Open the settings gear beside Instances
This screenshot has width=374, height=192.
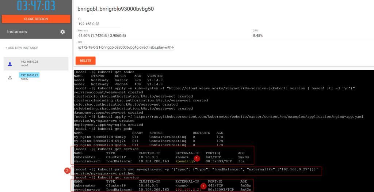click(x=62, y=32)
